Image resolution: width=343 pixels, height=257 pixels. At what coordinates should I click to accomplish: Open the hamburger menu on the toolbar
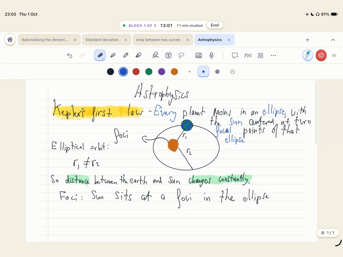tap(334, 55)
